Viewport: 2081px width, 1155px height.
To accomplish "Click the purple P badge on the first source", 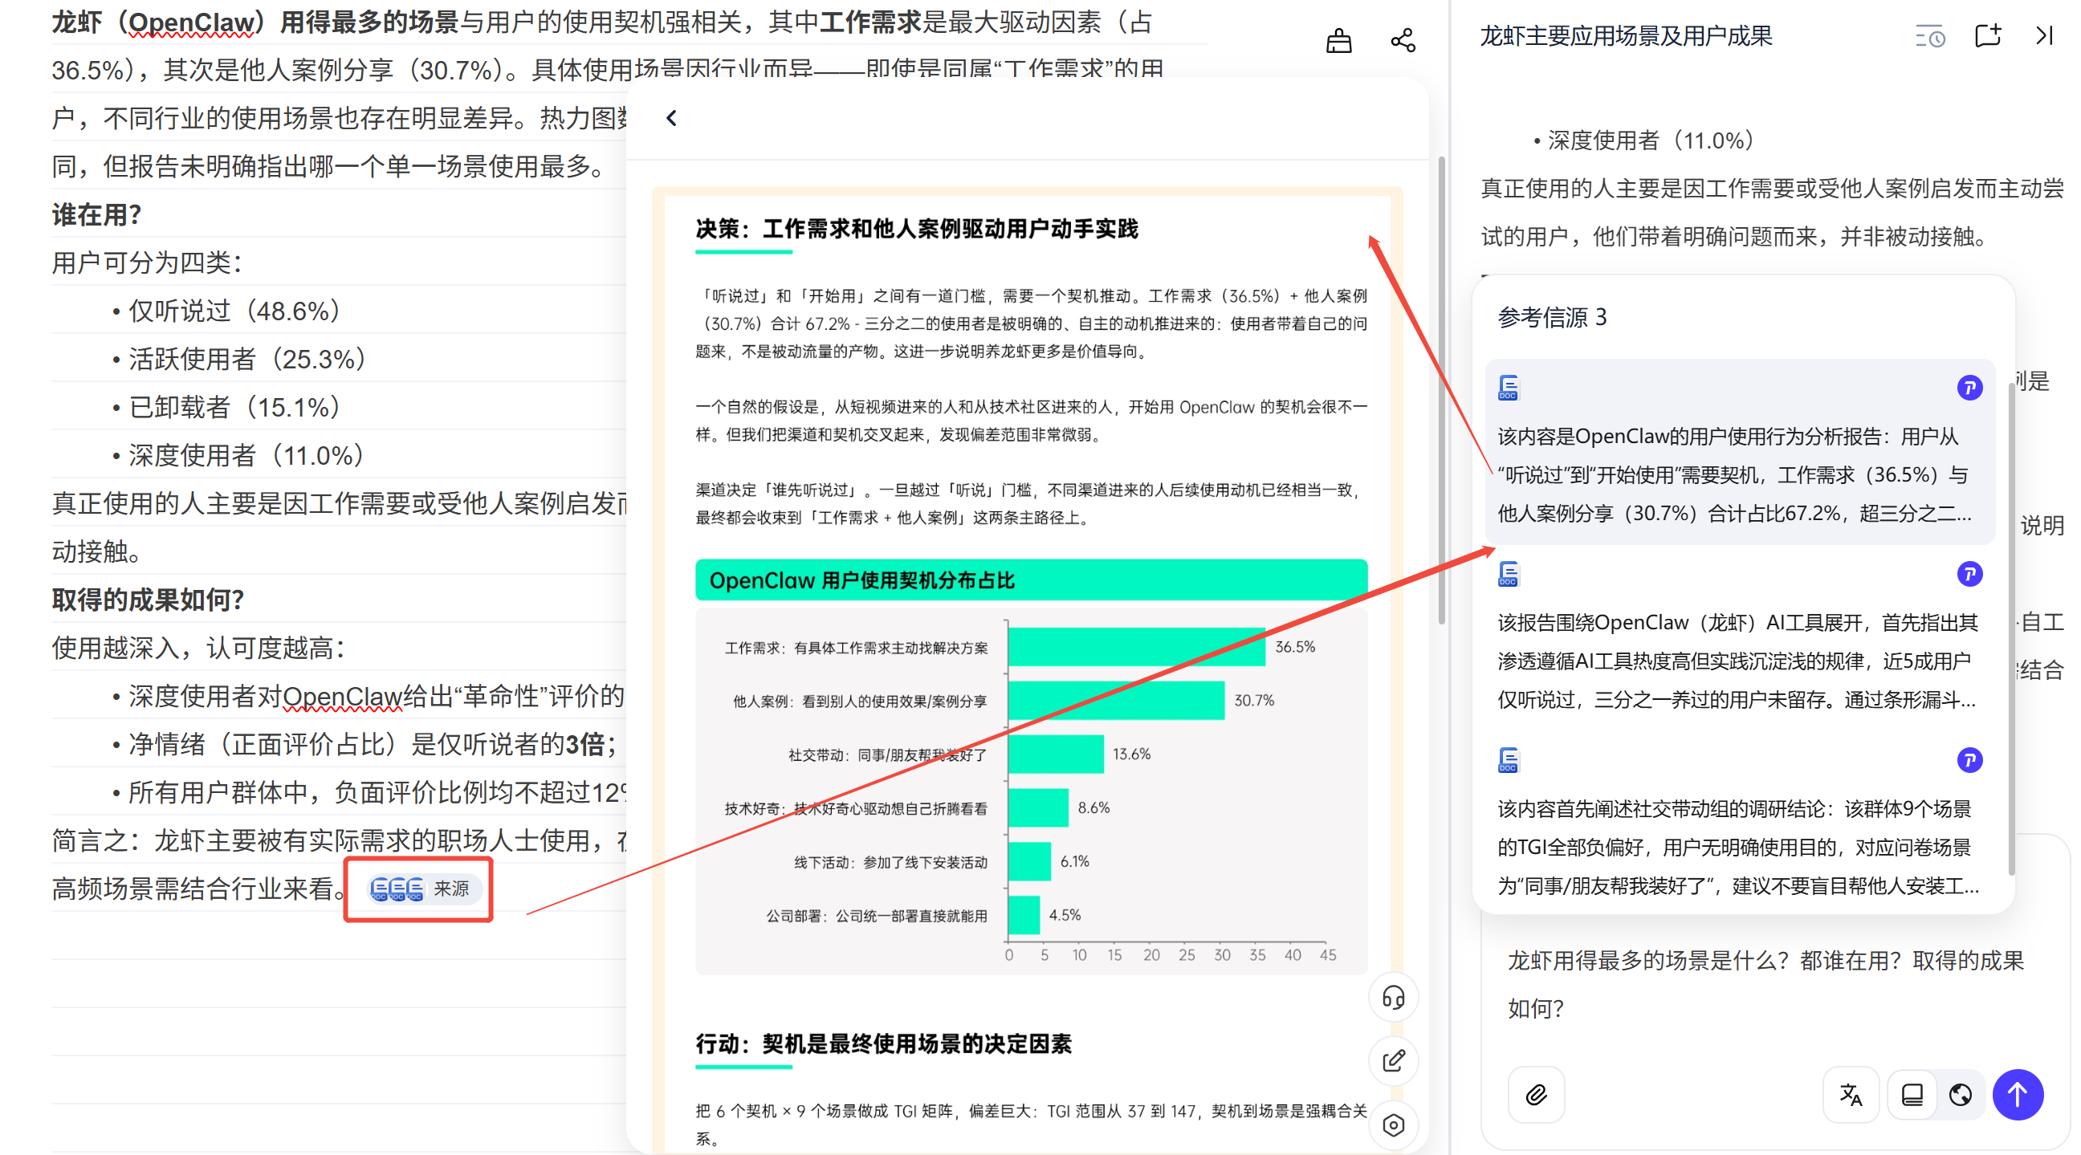I will pyautogui.click(x=1969, y=388).
